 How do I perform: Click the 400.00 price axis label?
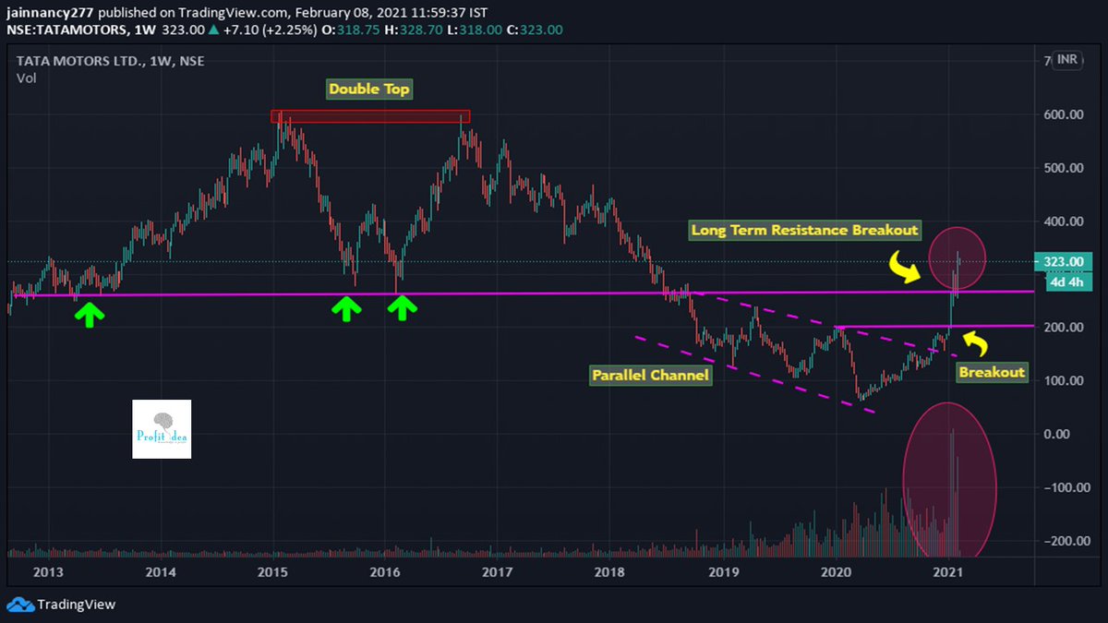click(x=1063, y=222)
